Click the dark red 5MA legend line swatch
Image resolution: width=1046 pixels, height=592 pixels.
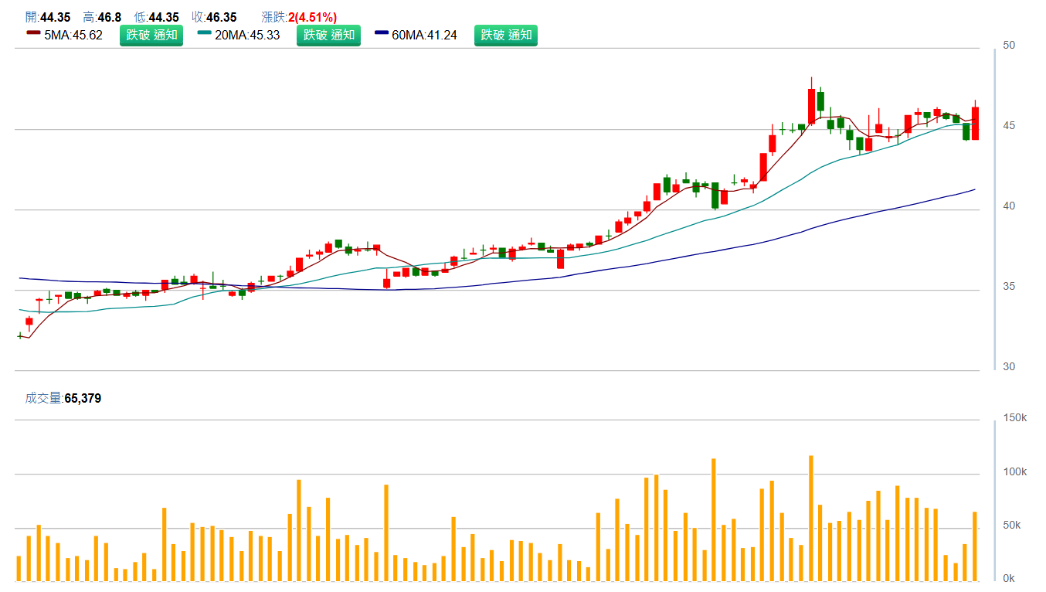coord(33,33)
